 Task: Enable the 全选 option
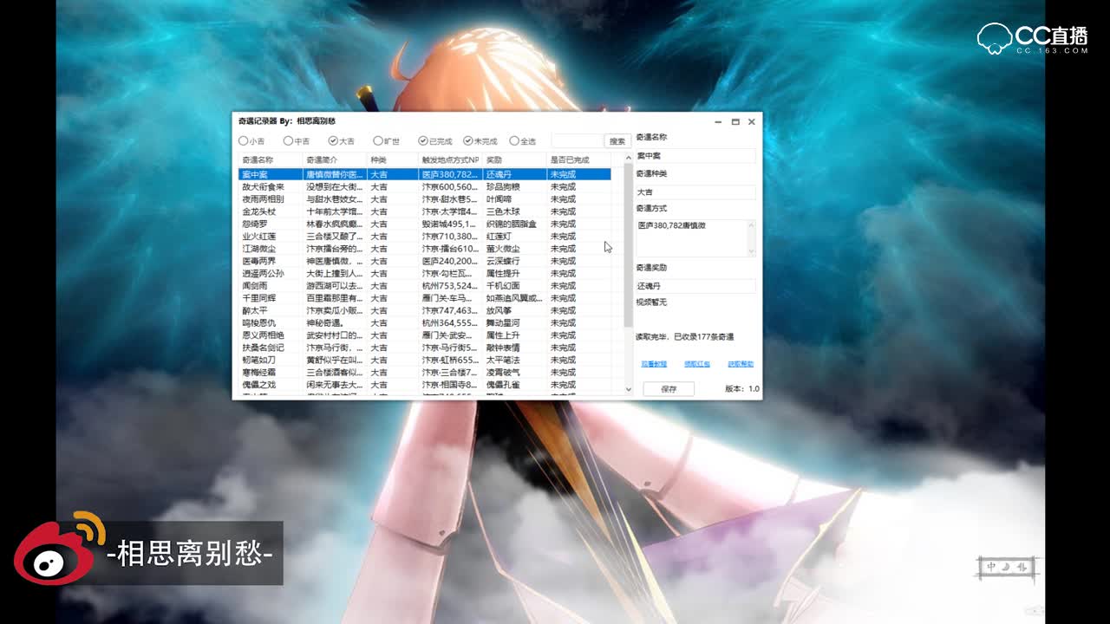pos(515,140)
